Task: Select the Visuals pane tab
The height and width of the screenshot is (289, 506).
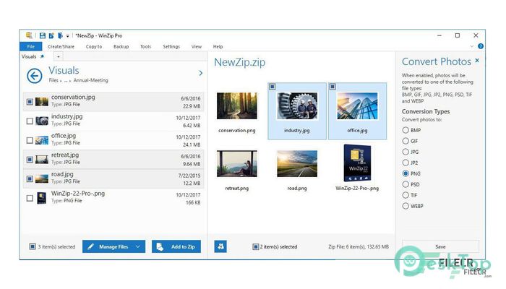Action: pos(29,56)
